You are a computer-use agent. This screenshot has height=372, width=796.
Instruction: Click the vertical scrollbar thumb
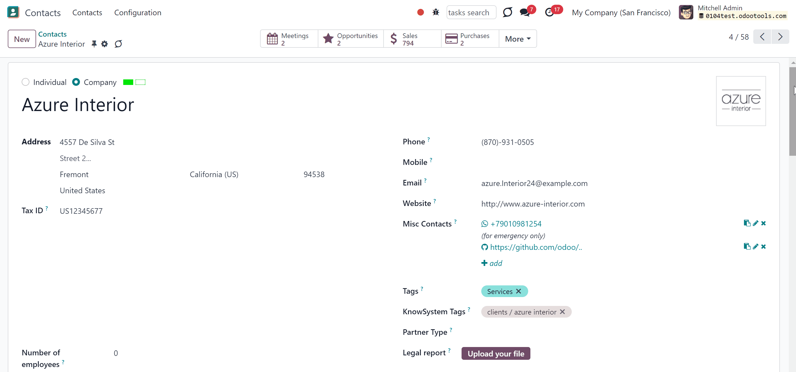[x=792, y=111]
